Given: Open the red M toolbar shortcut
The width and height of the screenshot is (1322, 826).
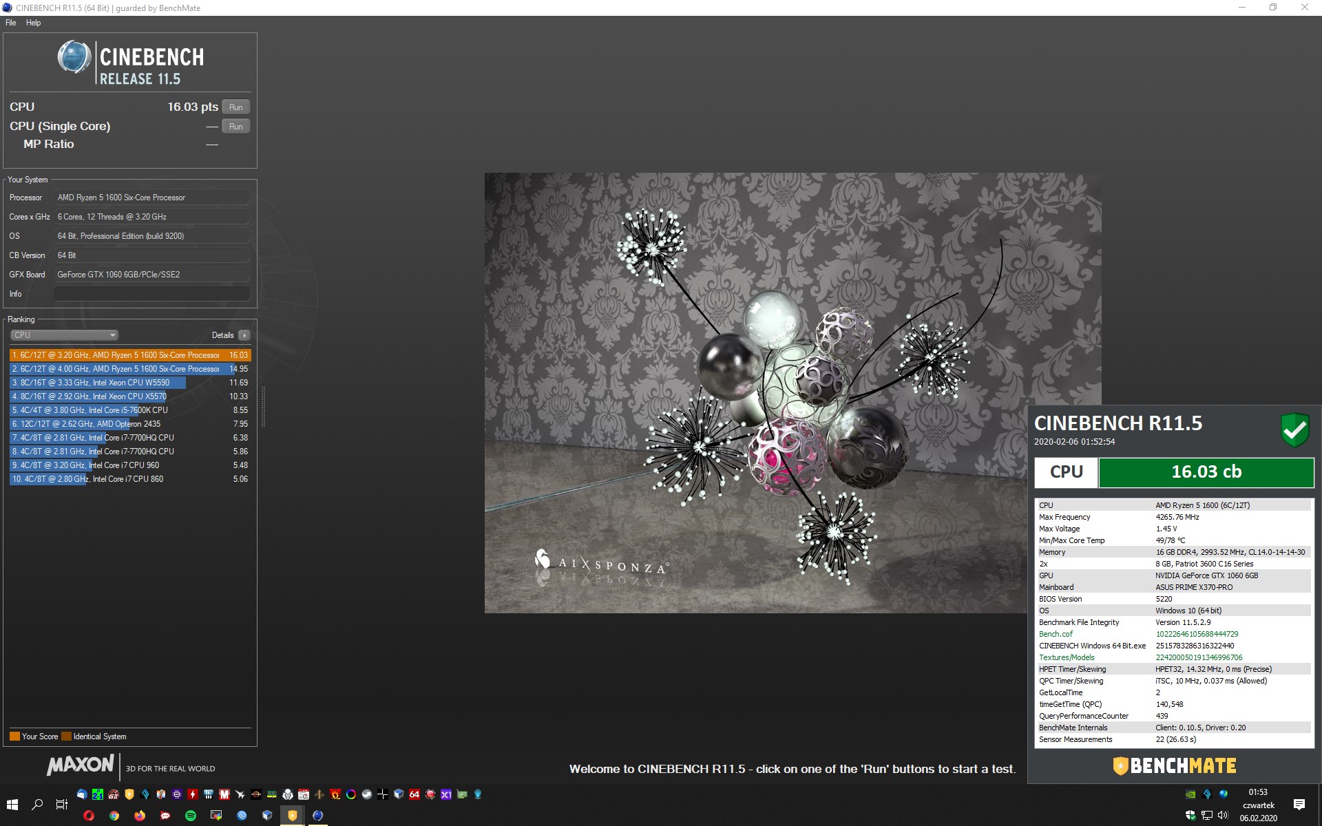Looking at the screenshot, I should click(224, 794).
